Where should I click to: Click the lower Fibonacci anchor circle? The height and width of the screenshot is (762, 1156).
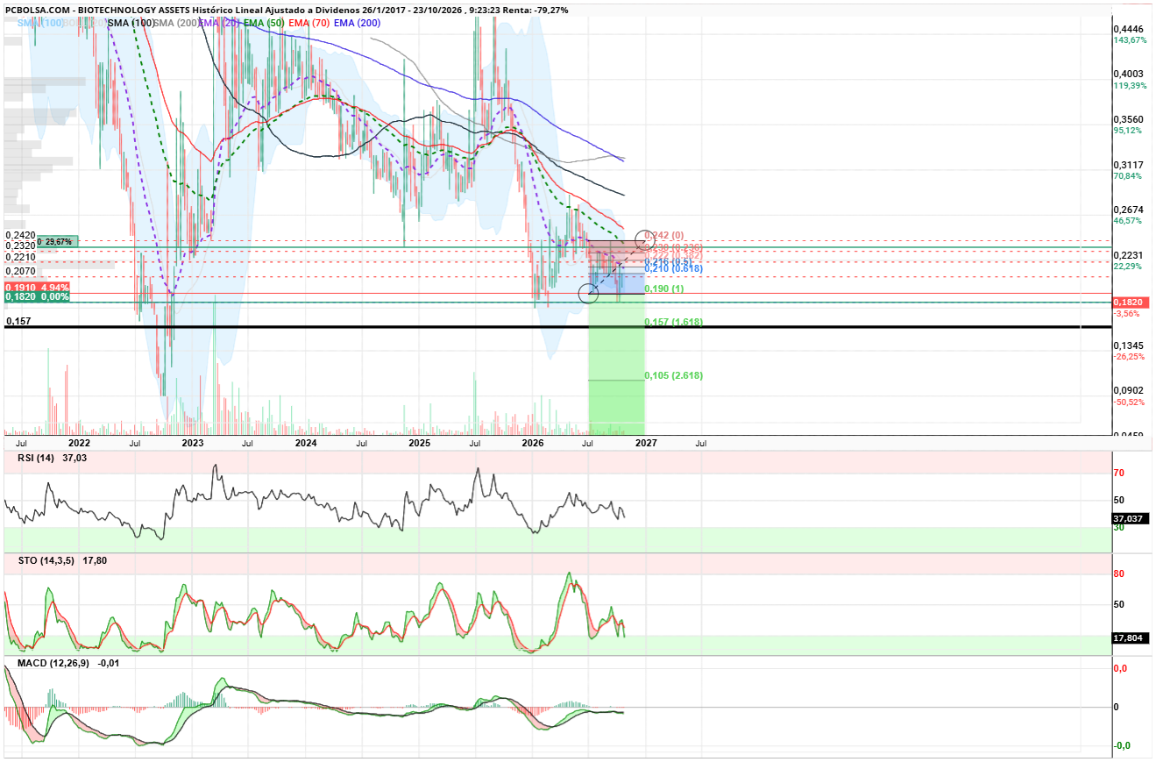coord(588,294)
